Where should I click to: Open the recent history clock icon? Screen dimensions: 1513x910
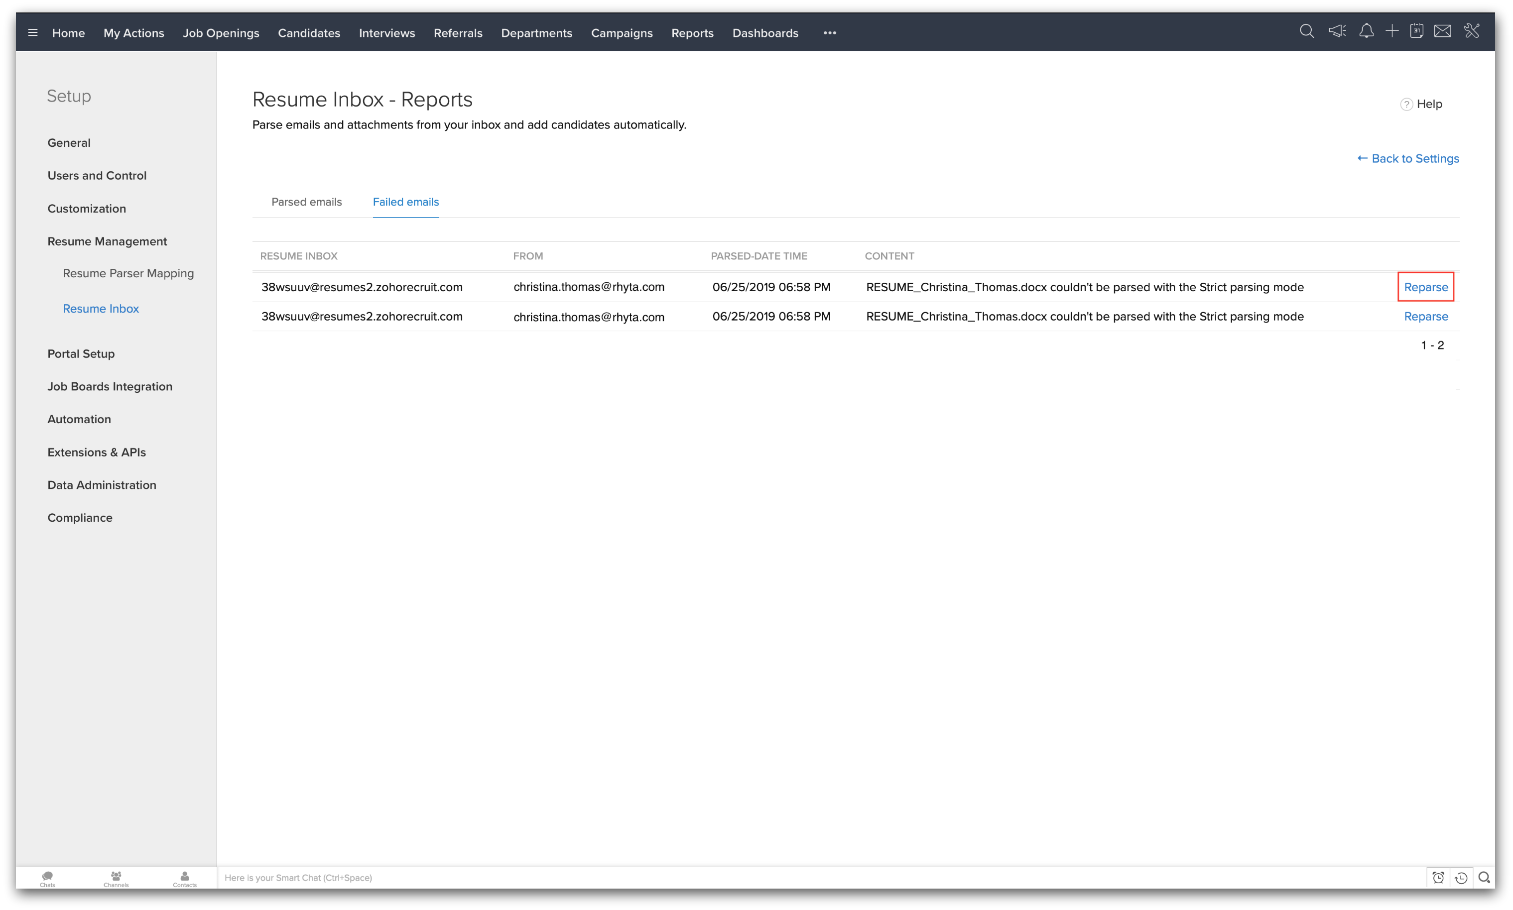point(1462,878)
